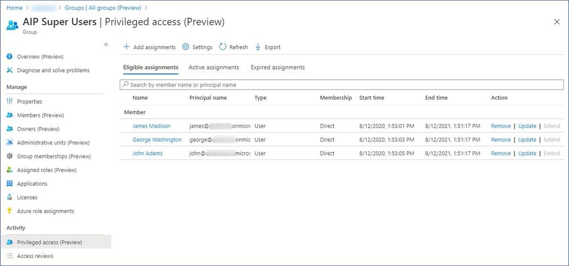Click the Name column header
The height and width of the screenshot is (266, 569).
(140, 97)
